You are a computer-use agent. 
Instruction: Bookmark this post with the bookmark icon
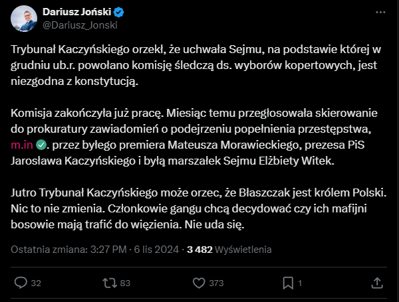287,283
